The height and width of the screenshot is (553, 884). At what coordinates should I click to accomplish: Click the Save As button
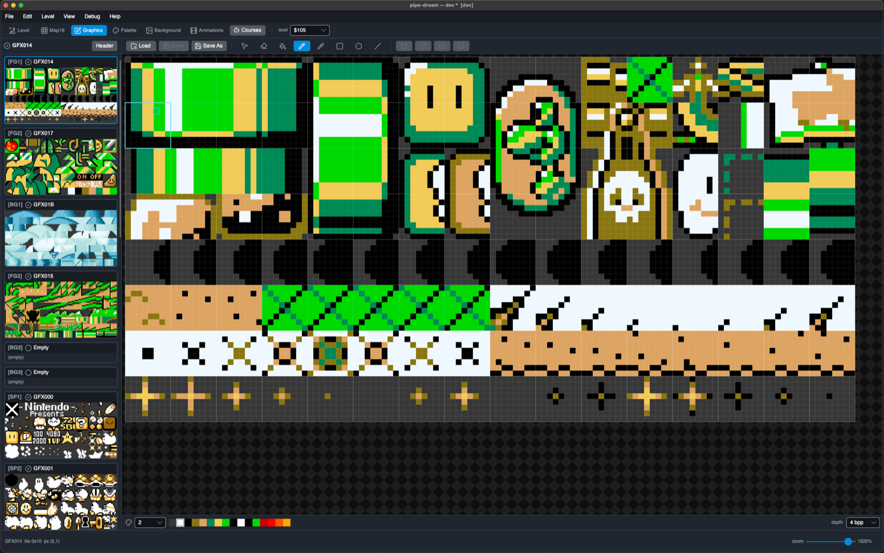pos(209,46)
